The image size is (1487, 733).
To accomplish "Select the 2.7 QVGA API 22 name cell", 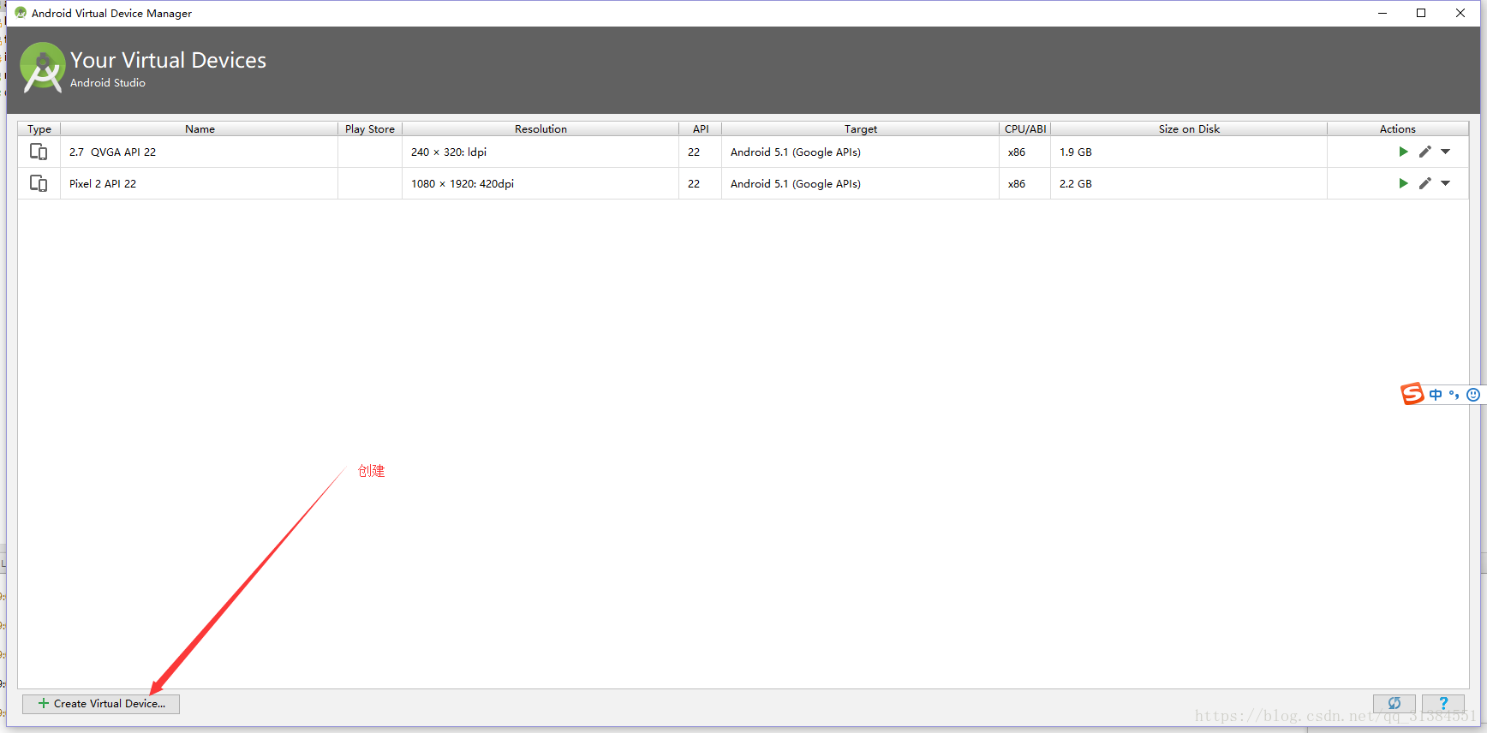I will pyautogui.click(x=199, y=152).
